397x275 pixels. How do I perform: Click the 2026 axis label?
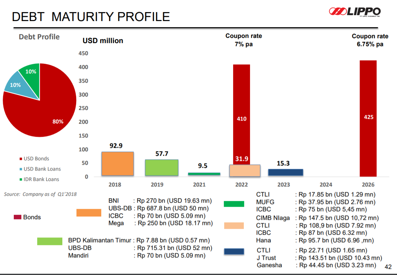tap(368, 184)
